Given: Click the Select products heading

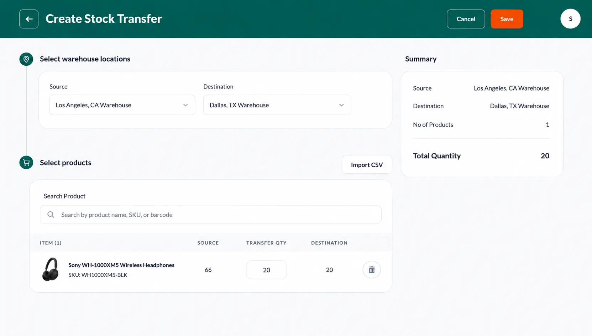Looking at the screenshot, I should click(66, 163).
